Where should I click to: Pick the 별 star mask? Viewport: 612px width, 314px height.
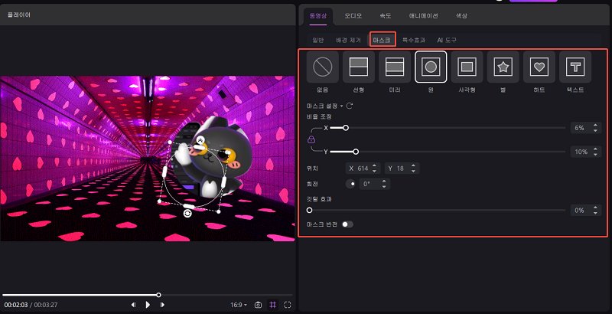click(x=503, y=67)
